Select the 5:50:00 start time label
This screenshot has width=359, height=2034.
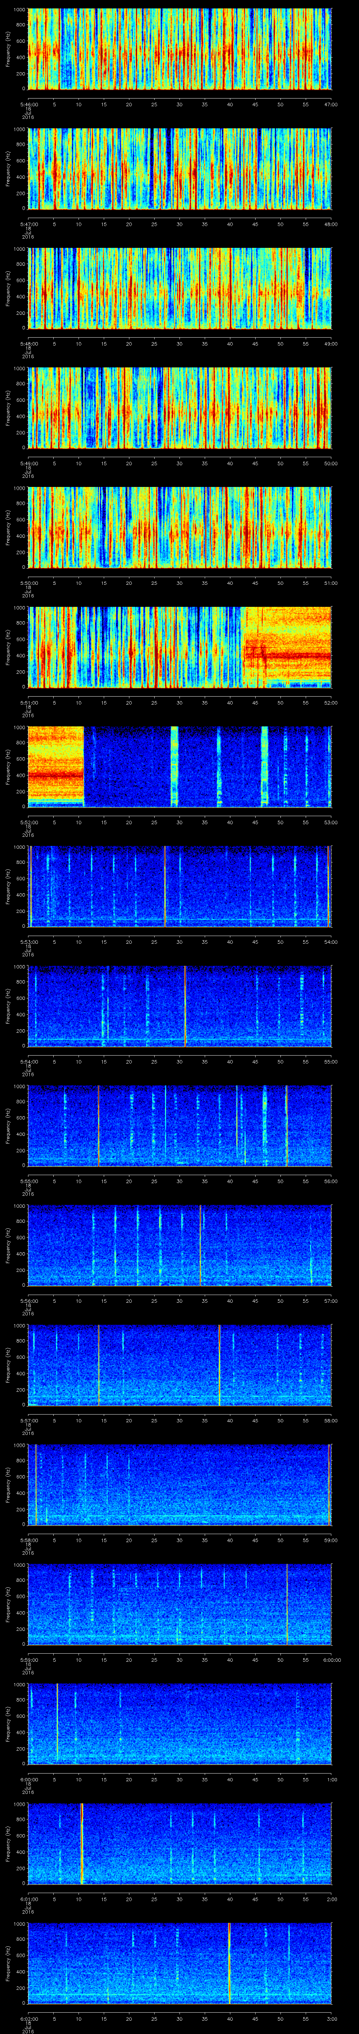28,583
